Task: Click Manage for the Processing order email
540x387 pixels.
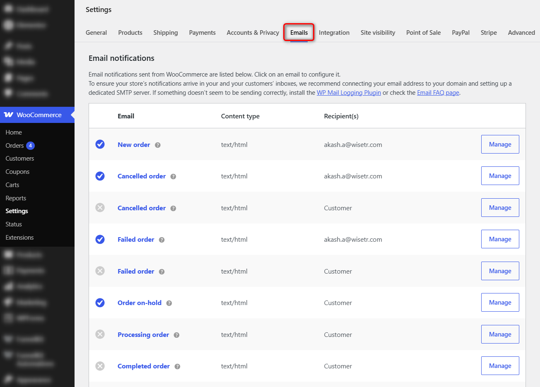Action: point(500,334)
